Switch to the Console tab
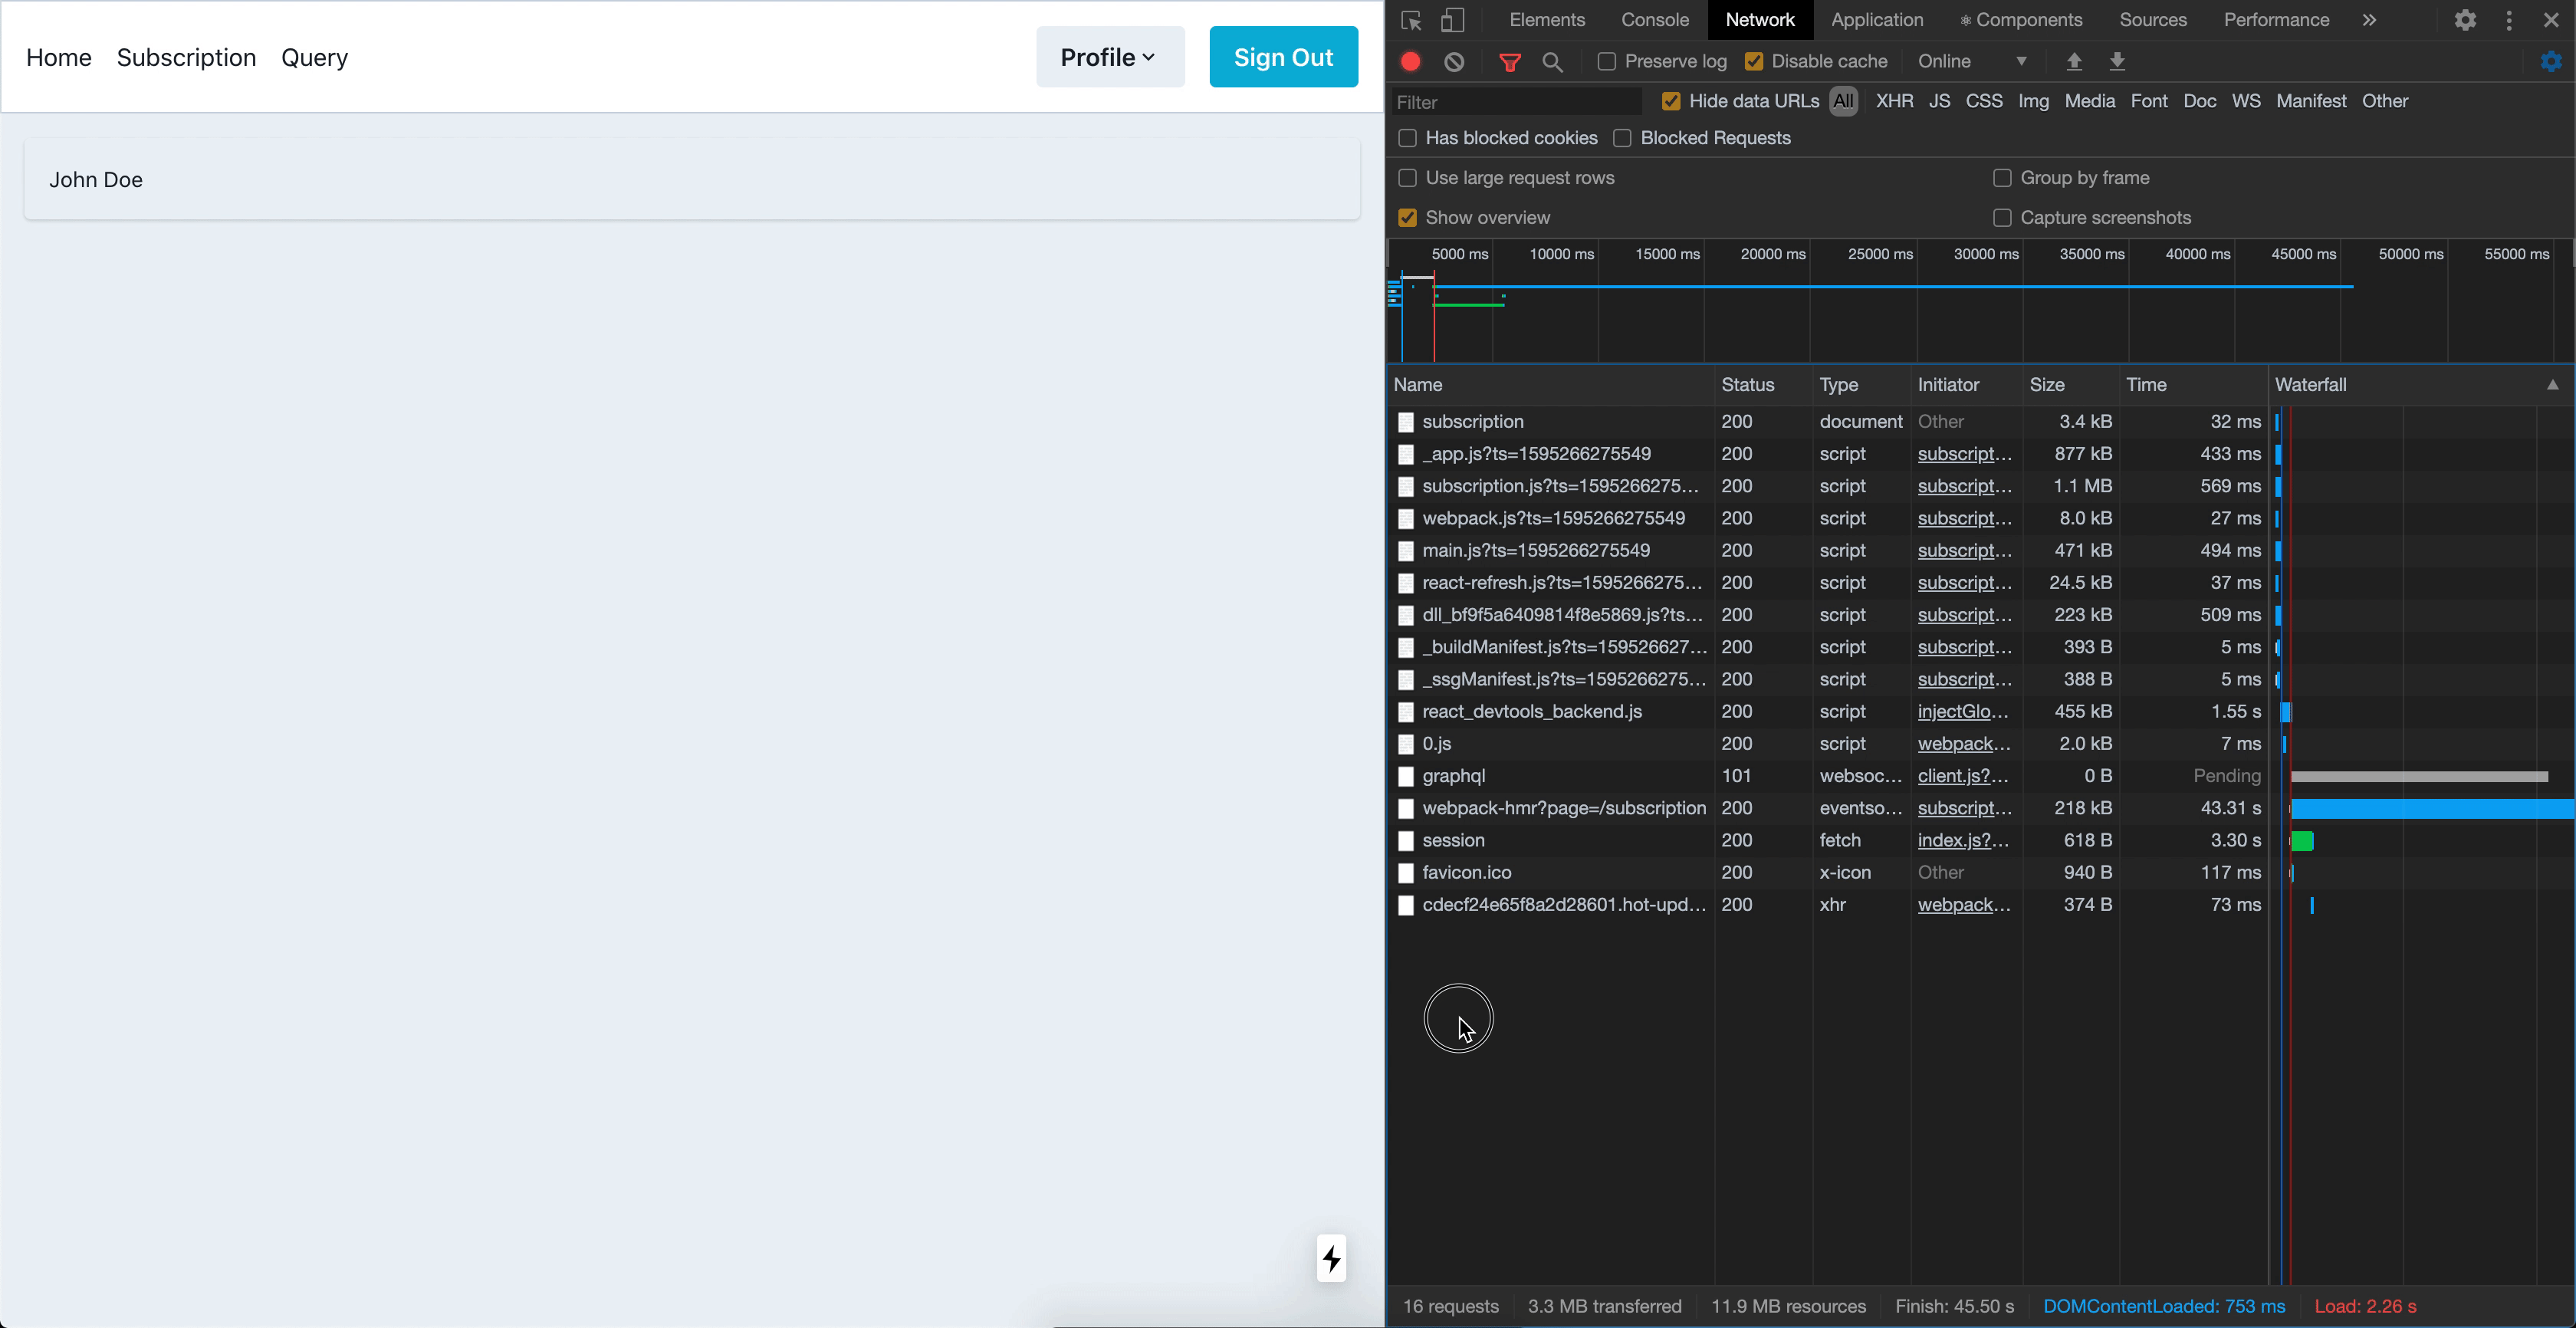The height and width of the screenshot is (1328, 2576). 1654,21
